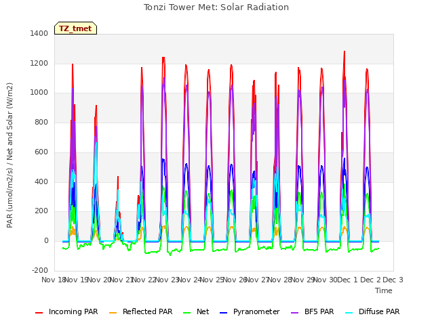Click the small Incoming PAR peak on Nov 20
The height and width of the screenshot is (325, 434).
pos(118,177)
